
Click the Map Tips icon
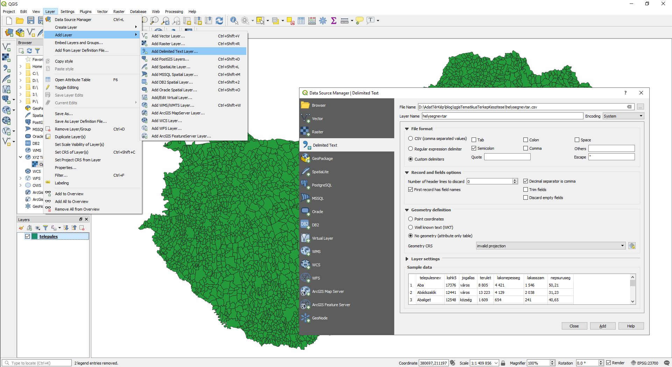click(x=359, y=21)
